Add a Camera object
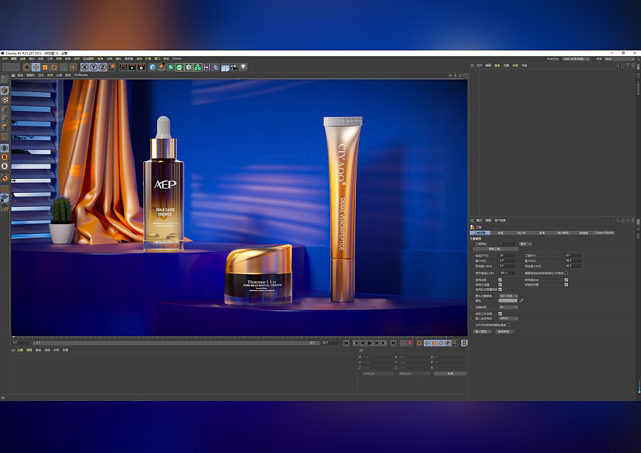Screen dimensions: 641x453 point(234,67)
